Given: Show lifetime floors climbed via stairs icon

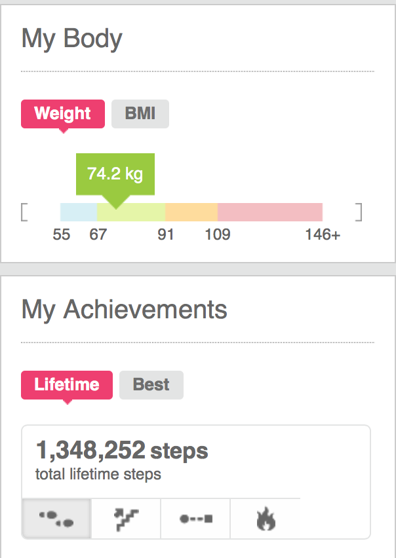Looking at the screenshot, I should (x=126, y=519).
